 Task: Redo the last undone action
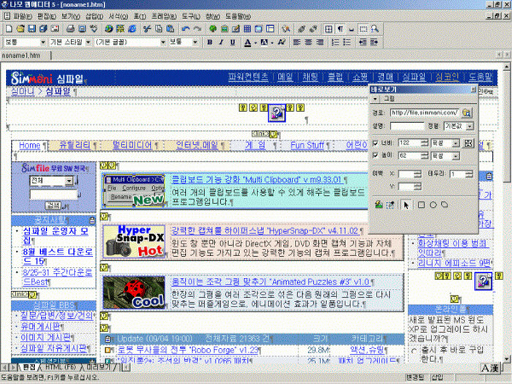(x=197, y=29)
